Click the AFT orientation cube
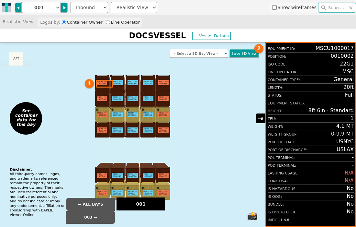The width and height of the screenshot is (356, 227). point(16,58)
